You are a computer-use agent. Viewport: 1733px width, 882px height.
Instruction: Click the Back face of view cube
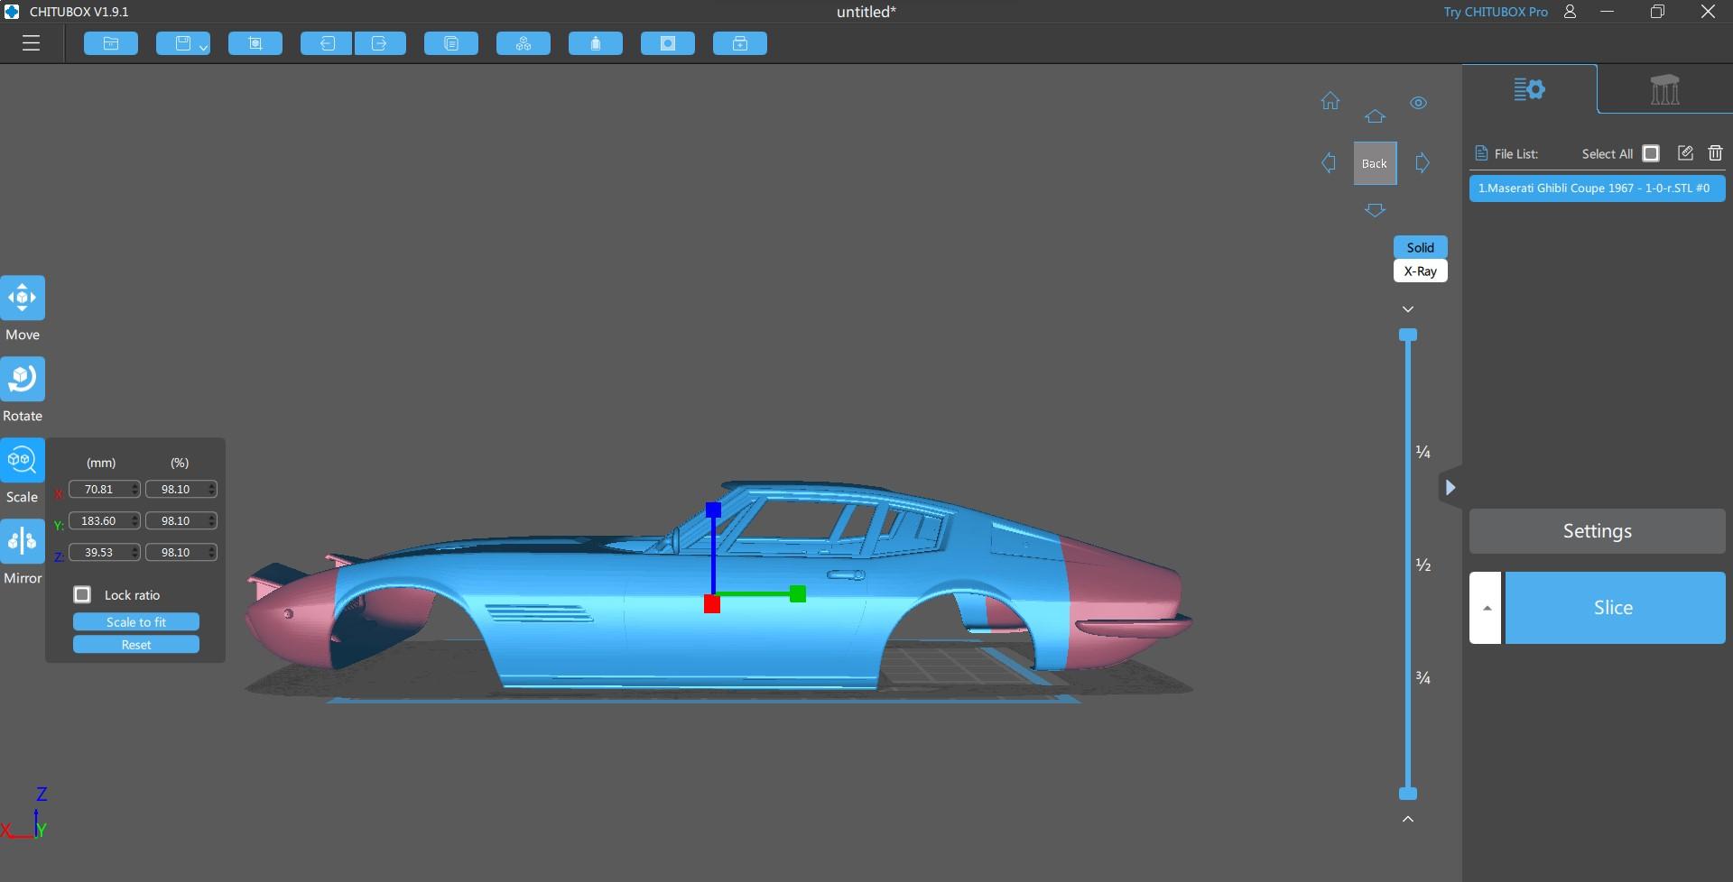pos(1375,163)
